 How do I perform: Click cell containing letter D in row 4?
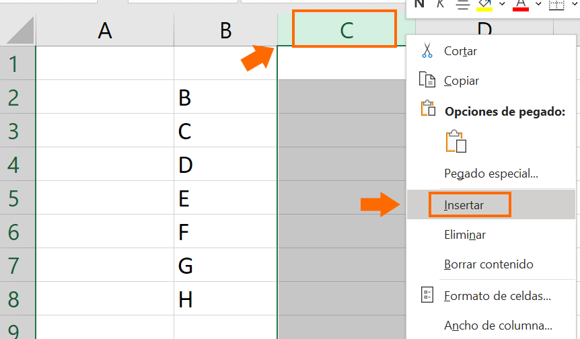[225, 164]
